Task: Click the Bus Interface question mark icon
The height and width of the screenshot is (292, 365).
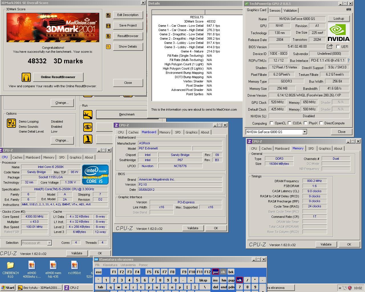Action: (x=348, y=60)
